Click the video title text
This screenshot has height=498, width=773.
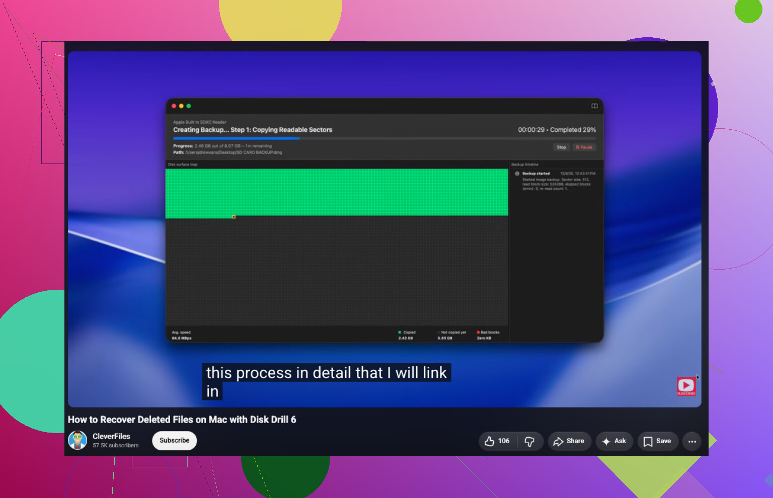182,420
